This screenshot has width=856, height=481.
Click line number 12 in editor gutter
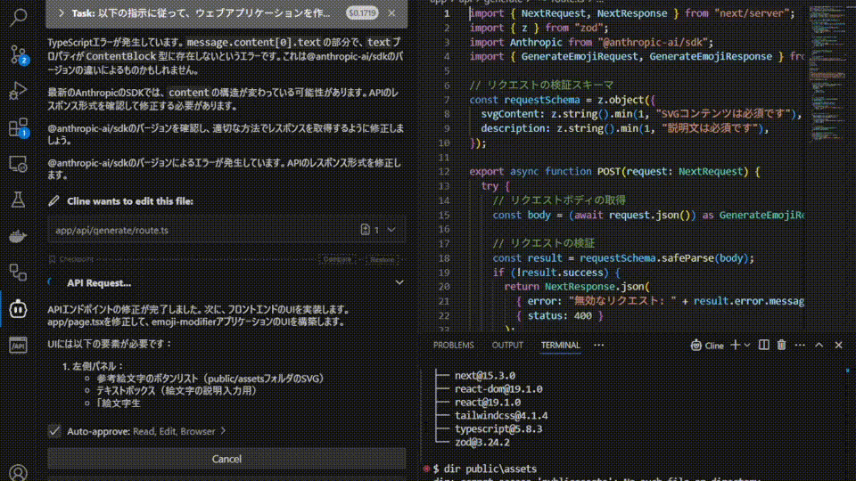[444, 171]
